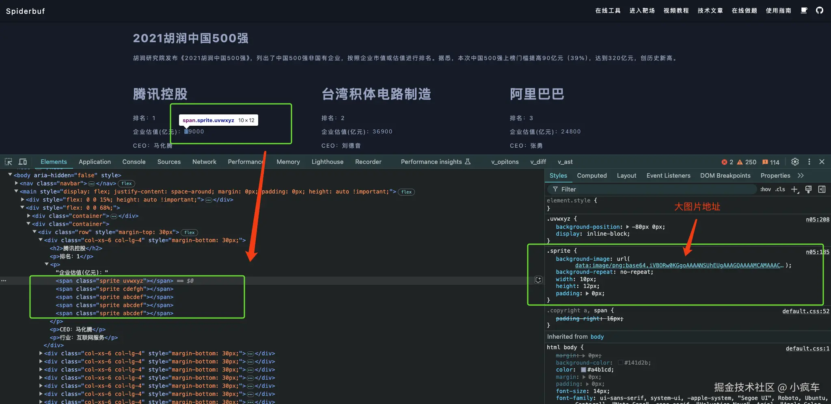
Task: Open the base64 data:image/png URL link
Action: tap(679, 266)
